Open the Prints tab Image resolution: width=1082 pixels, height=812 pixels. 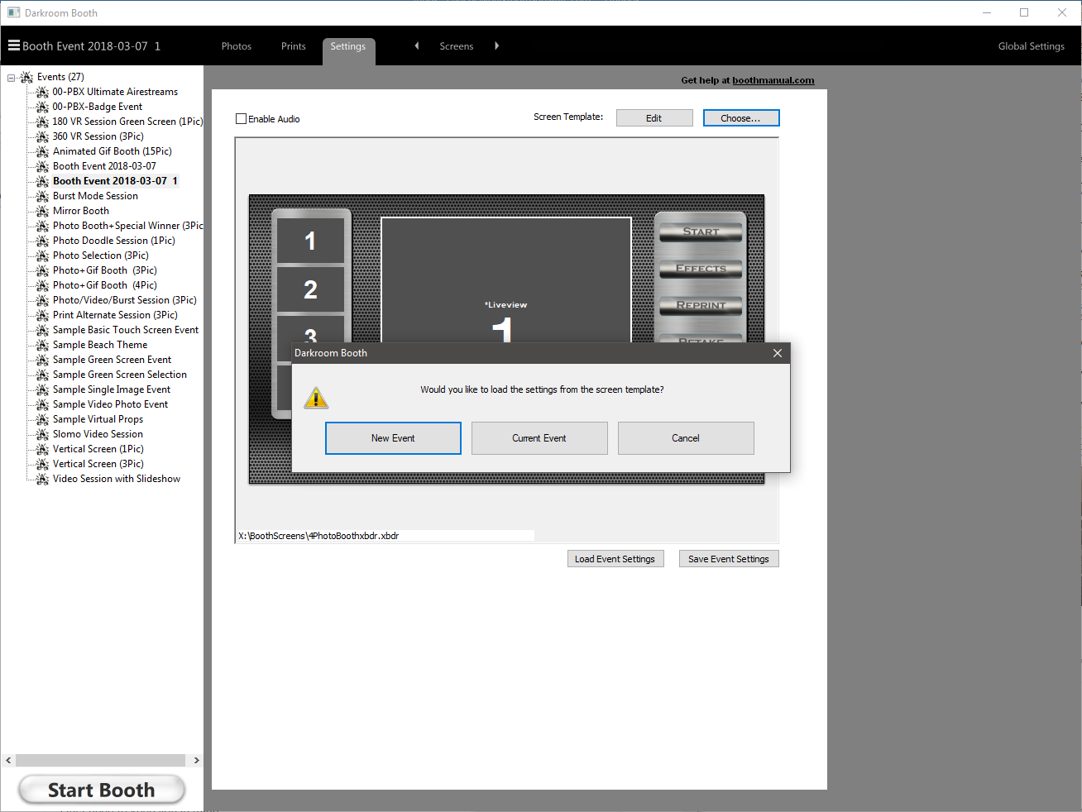tap(294, 46)
